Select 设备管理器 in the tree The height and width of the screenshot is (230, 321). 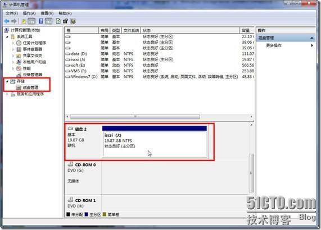click(33, 75)
